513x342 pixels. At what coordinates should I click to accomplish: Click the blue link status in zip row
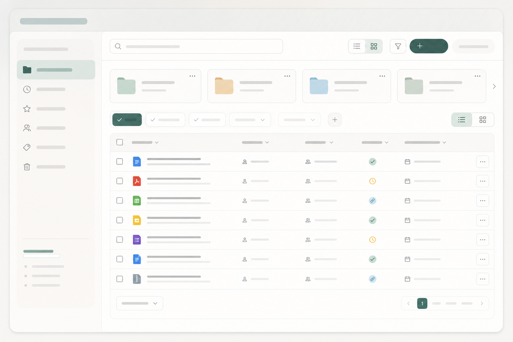[372, 279]
